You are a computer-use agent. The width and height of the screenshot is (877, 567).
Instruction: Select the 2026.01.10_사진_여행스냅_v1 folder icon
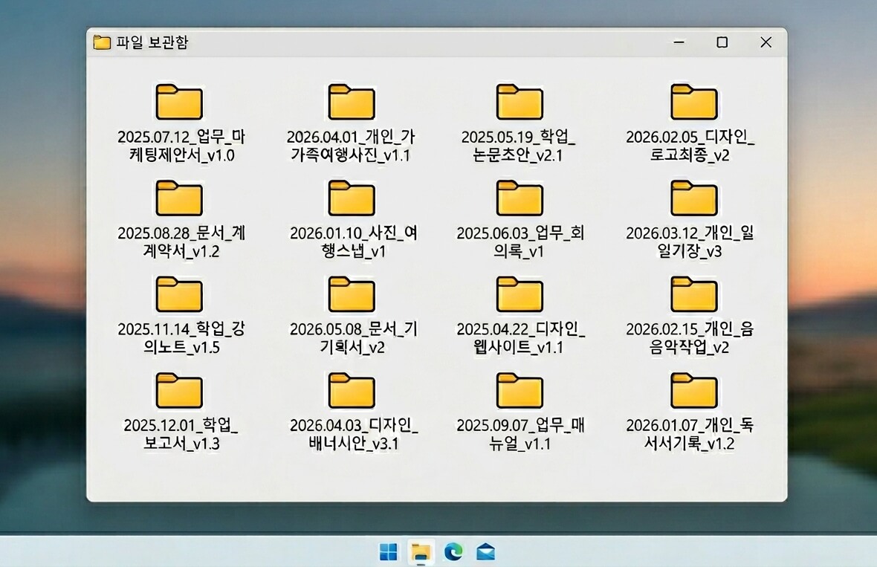point(352,198)
